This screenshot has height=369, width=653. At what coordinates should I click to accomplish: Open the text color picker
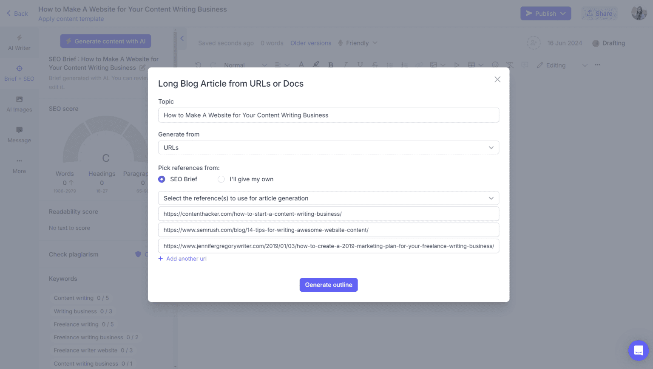(x=301, y=65)
